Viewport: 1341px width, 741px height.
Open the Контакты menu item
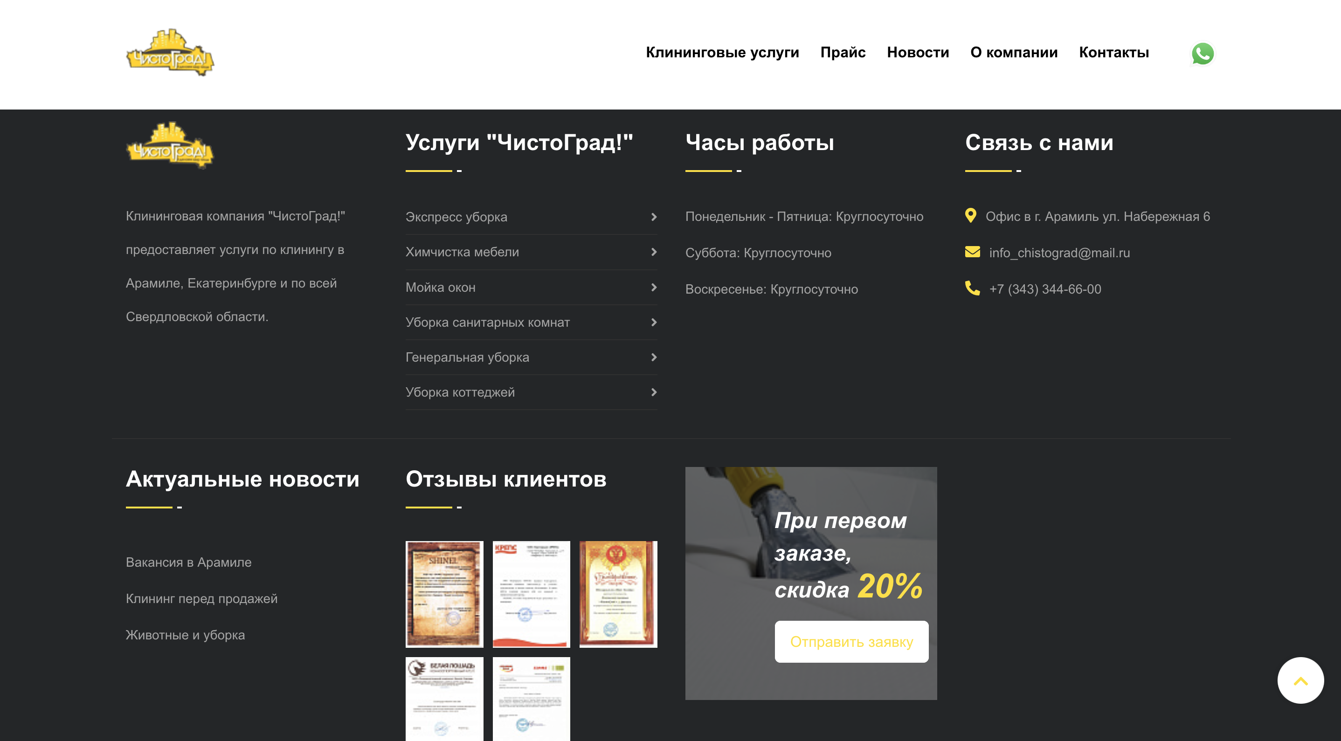(x=1114, y=53)
